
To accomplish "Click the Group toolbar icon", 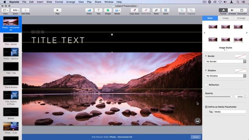I will pos(182,10).
